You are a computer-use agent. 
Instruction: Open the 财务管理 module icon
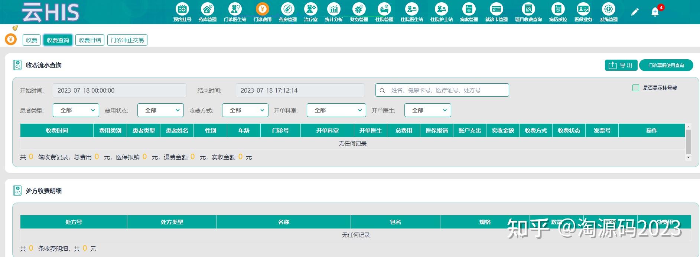[359, 9]
